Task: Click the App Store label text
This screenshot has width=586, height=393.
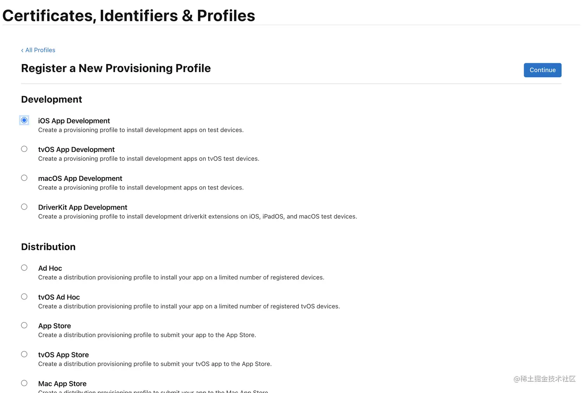Action: pyautogui.click(x=55, y=326)
